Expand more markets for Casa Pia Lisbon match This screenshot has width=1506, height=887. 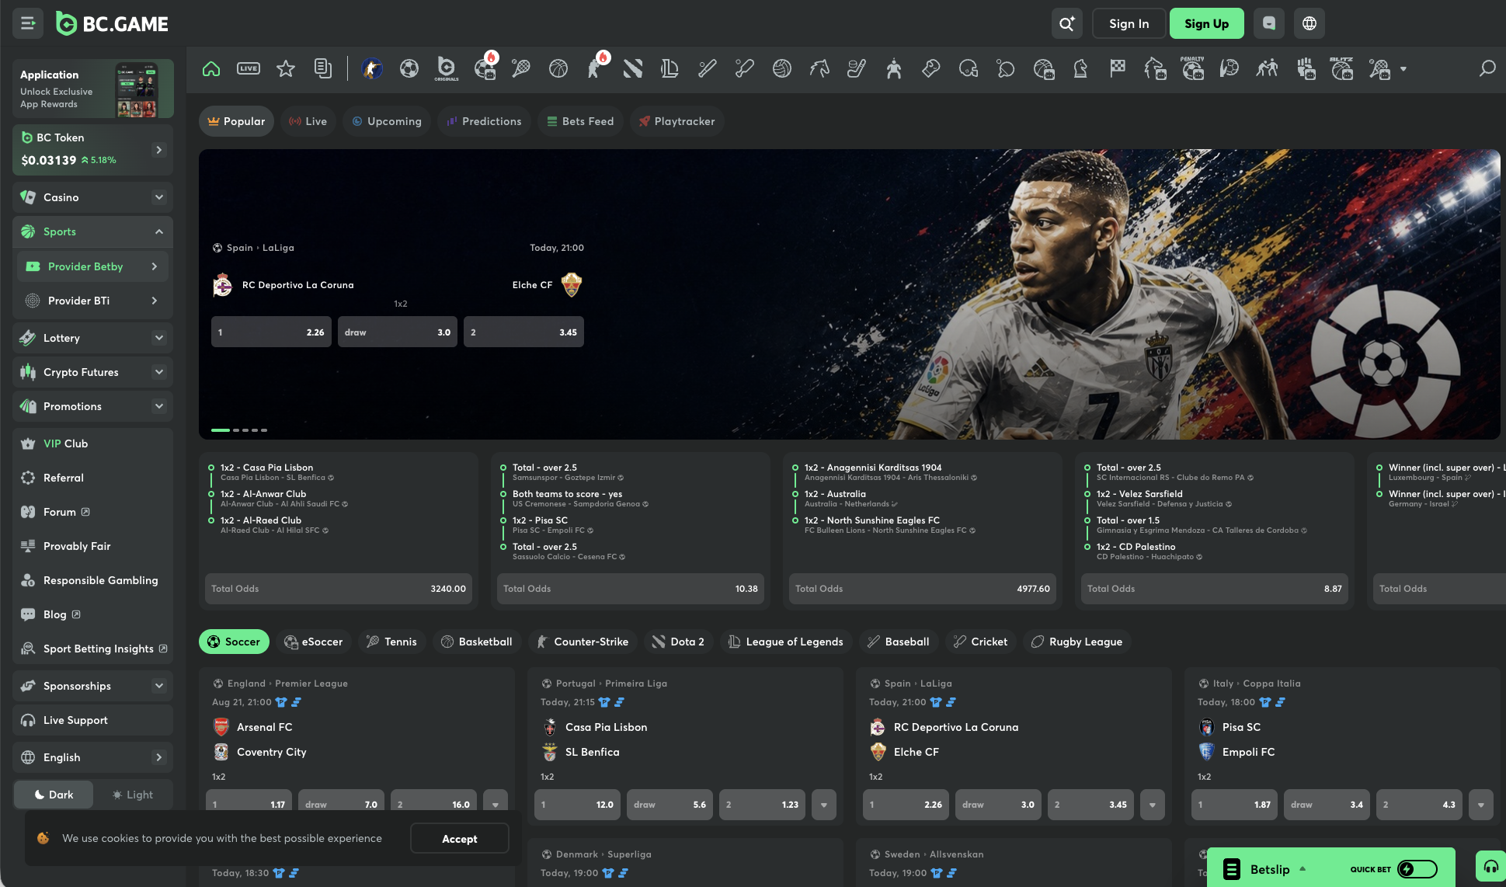[x=824, y=805]
